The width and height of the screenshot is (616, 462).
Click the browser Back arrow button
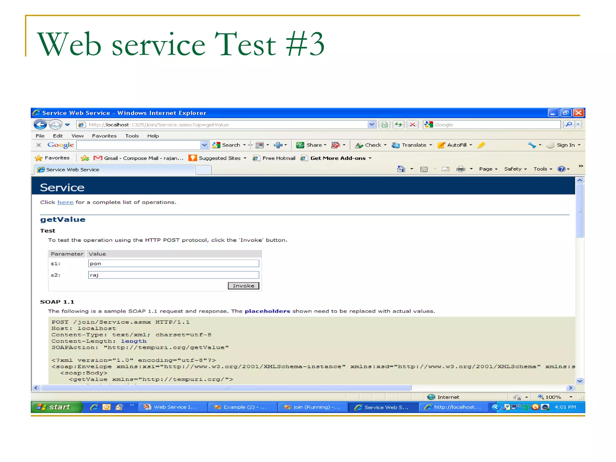click(x=40, y=125)
